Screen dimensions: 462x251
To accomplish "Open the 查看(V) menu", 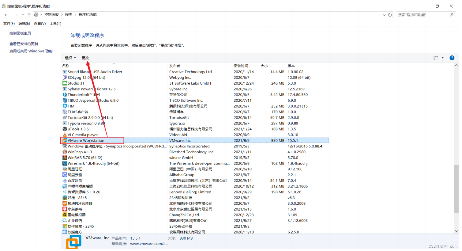I will click(x=40, y=23).
